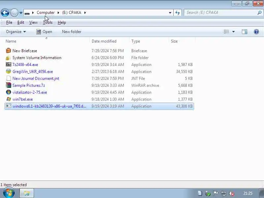Screen dimensions: 264x198
Task: Open the address bar history dropdown
Action: pos(170,13)
